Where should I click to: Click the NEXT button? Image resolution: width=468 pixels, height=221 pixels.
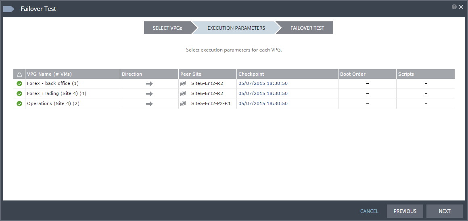click(445, 211)
